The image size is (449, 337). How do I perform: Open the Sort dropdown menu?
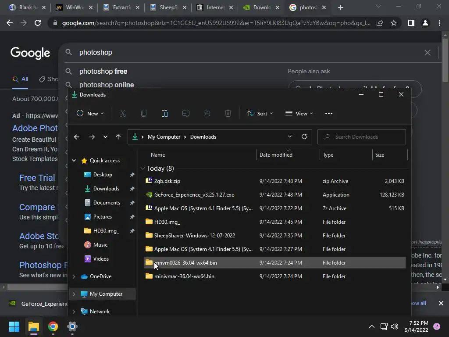point(260,114)
